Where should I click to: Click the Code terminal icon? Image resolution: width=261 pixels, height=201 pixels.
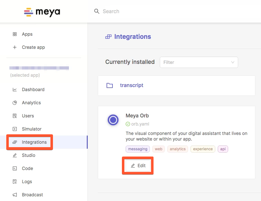15,168
